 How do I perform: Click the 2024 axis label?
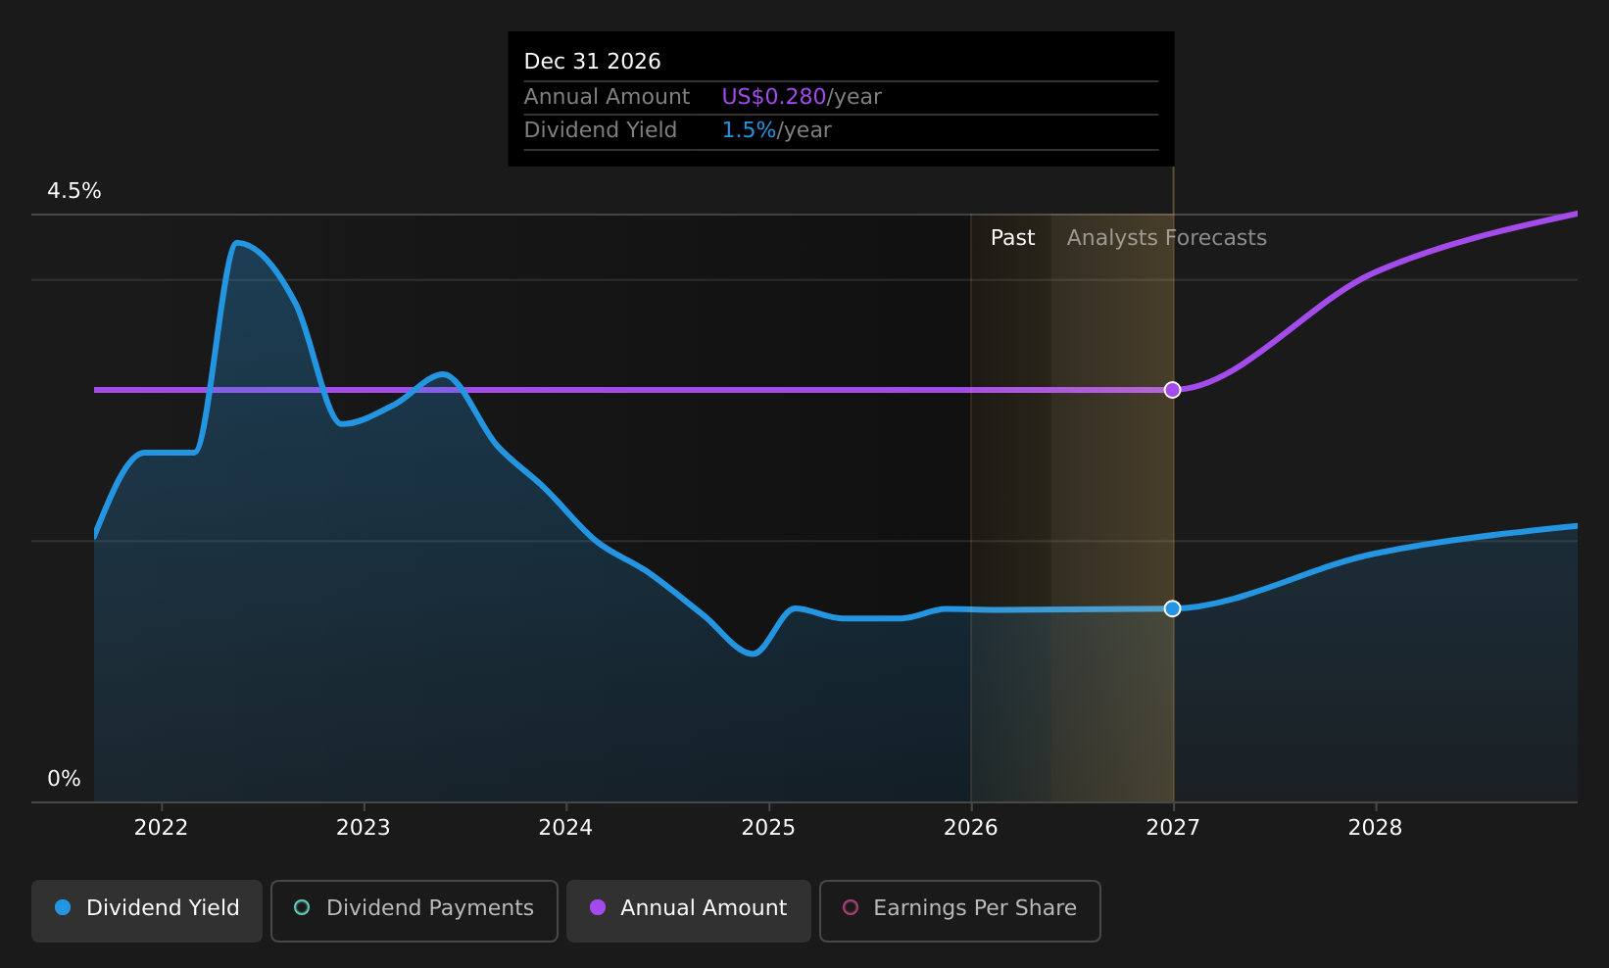tap(565, 828)
